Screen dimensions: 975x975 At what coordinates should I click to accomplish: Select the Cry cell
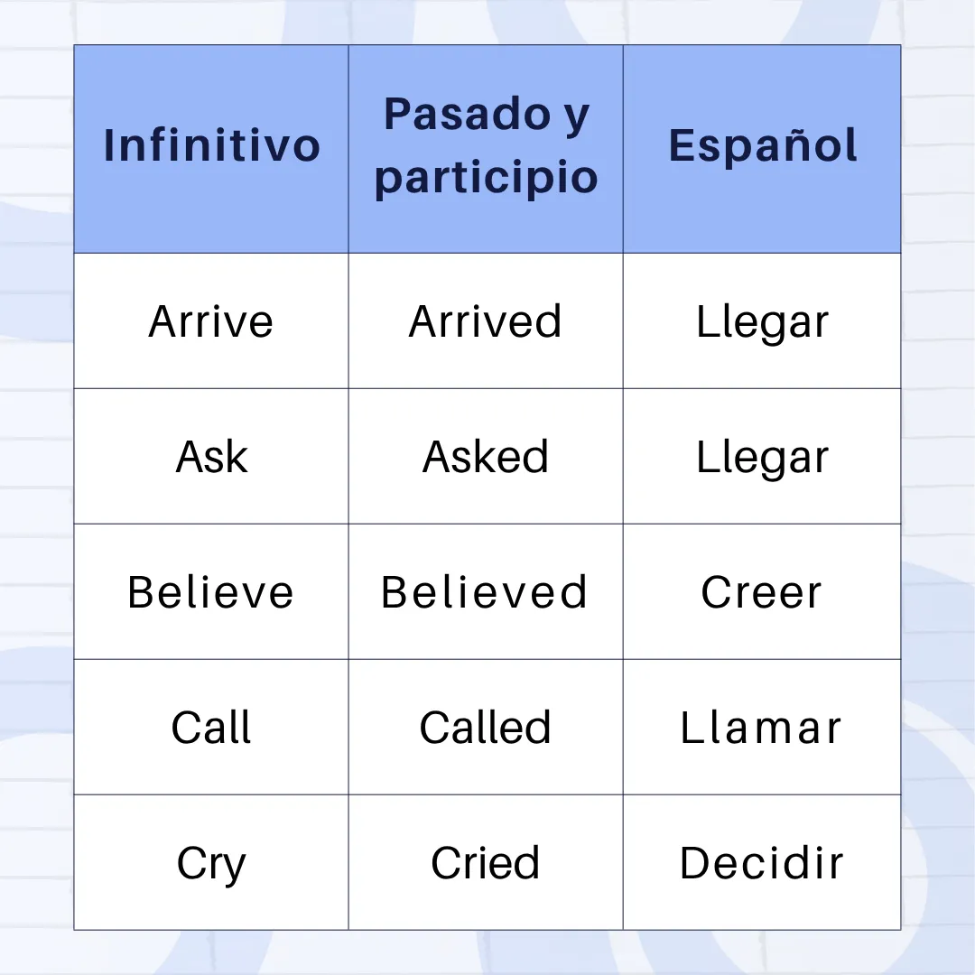click(x=211, y=862)
